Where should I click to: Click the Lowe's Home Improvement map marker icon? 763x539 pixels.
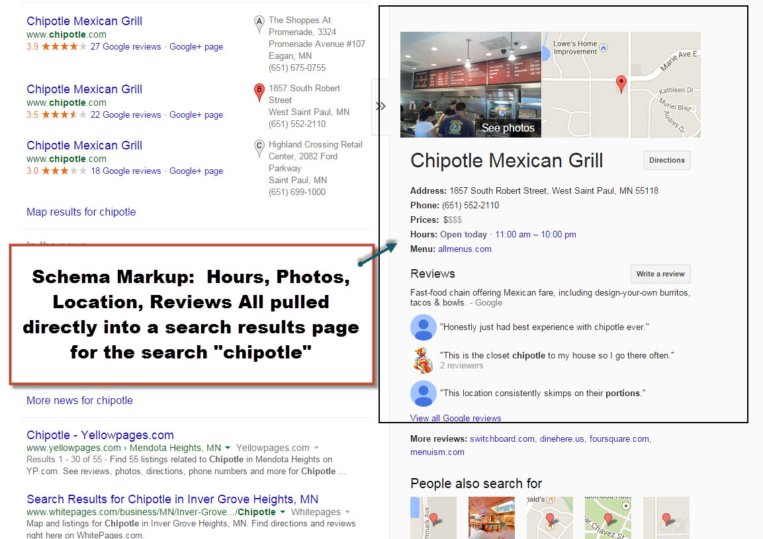(604, 48)
